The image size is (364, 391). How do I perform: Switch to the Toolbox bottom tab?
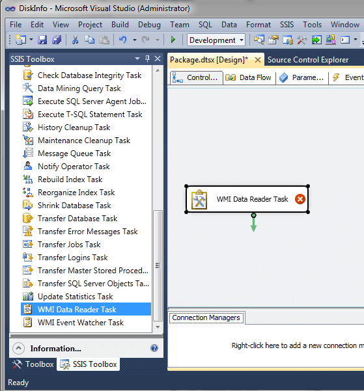pos(33,364)
